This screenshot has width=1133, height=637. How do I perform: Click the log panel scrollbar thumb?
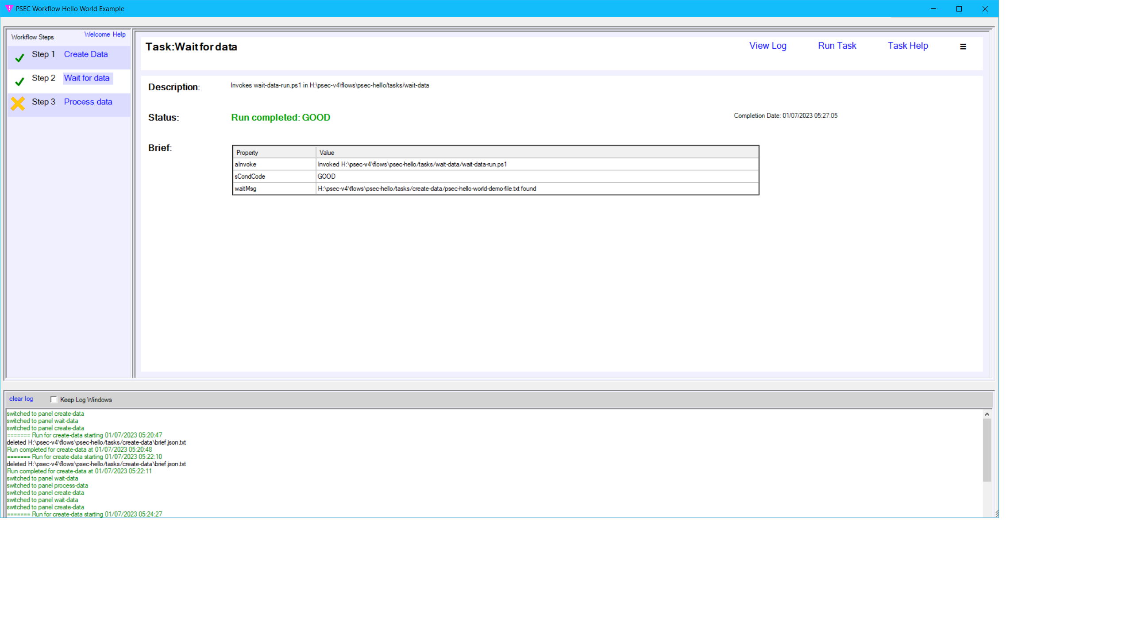[987, 450]
